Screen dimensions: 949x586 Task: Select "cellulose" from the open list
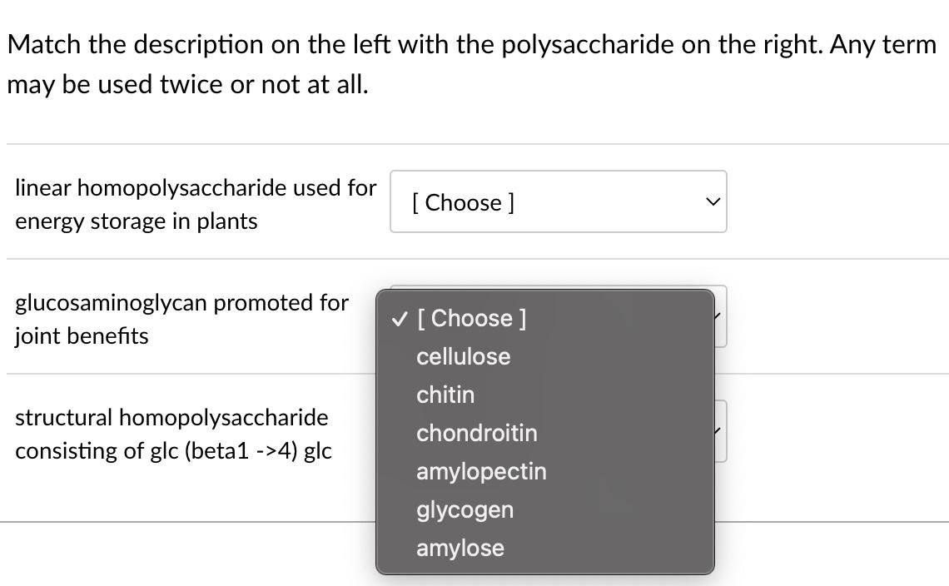pyautogui.click(x=464, y=356)
